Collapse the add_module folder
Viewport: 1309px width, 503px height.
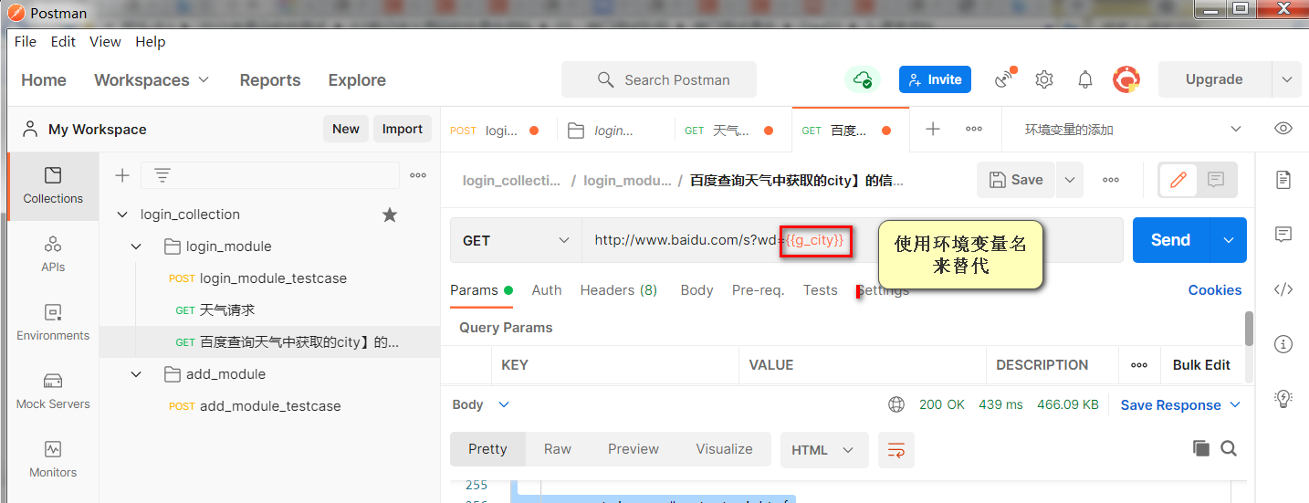click(x=136, y=374)
